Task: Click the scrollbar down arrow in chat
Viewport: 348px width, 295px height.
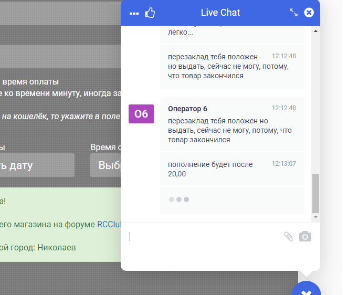Action: click(x=315, y=217)
